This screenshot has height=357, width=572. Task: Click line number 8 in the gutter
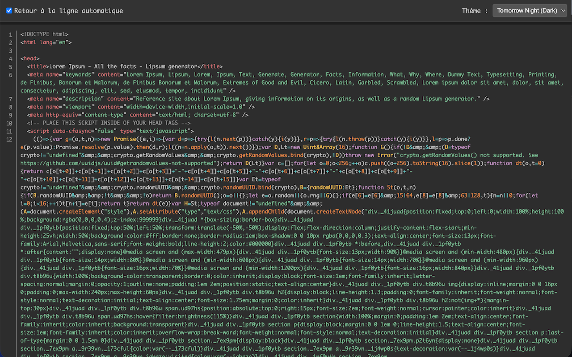point(10,107)
